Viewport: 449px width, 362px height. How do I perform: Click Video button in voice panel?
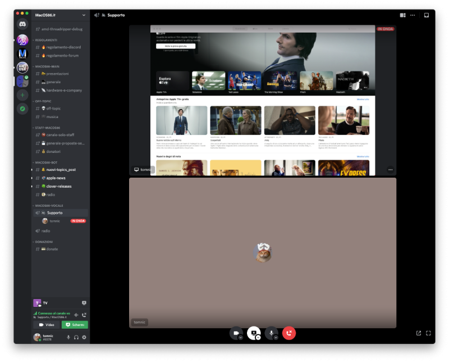(x=47, y=325)
